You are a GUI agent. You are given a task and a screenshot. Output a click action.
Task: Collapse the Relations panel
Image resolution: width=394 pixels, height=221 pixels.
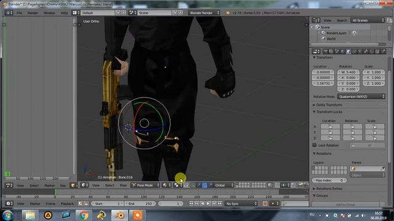[x=323, y=153]
